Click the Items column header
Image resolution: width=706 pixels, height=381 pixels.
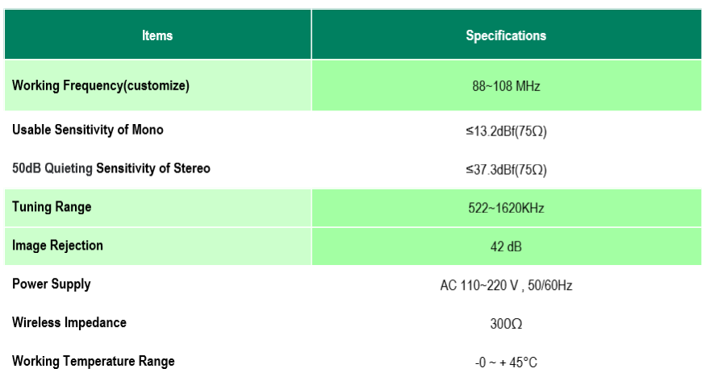pyautogui.click(x=157, y=35)
